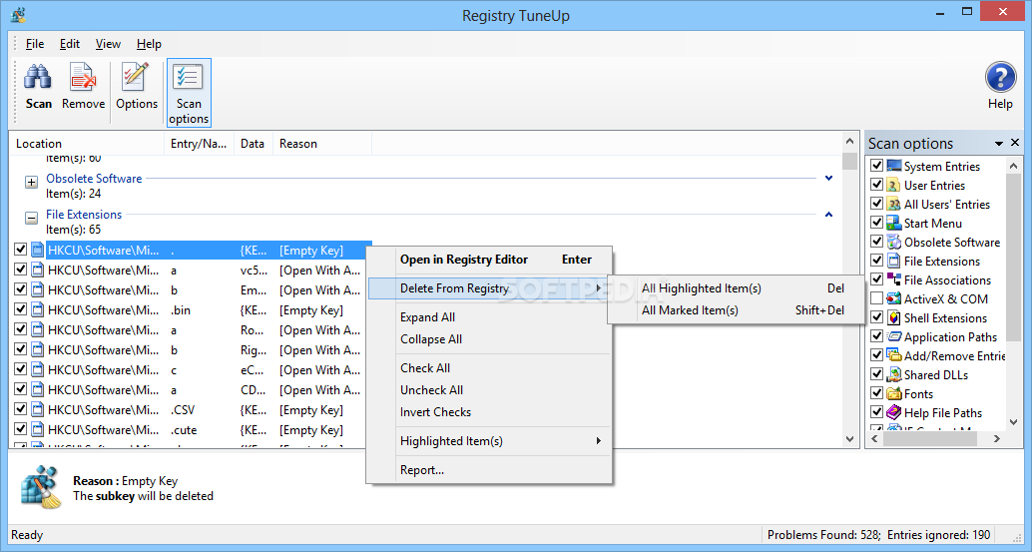
Task: Click the file icon of the .bin entry row
Action: click(x=38, y=309)
